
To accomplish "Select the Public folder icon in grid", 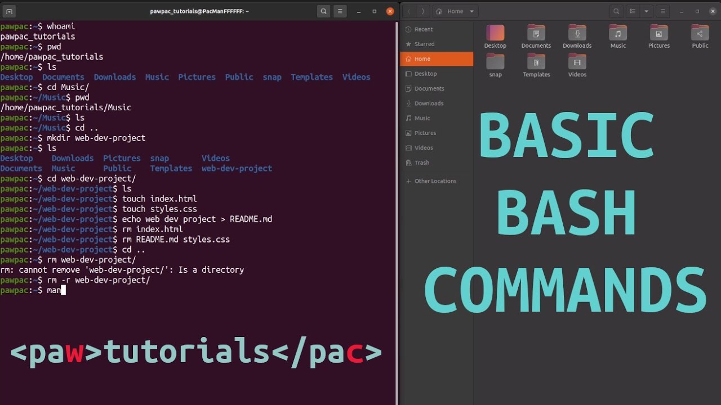I will pyautogui.click(x=700, y=36).
